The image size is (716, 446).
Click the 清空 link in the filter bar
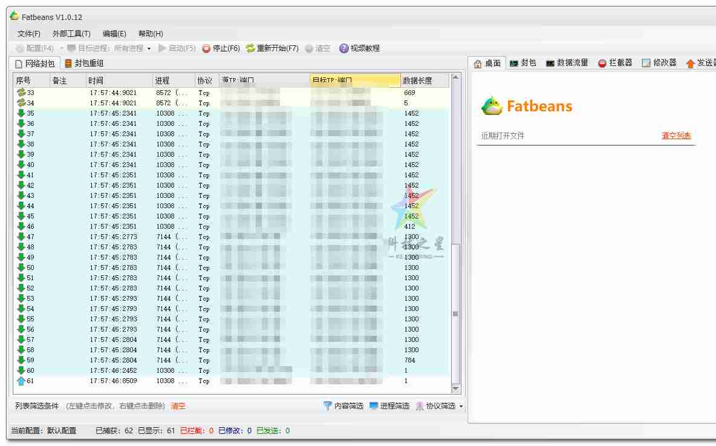click(178, 406)
